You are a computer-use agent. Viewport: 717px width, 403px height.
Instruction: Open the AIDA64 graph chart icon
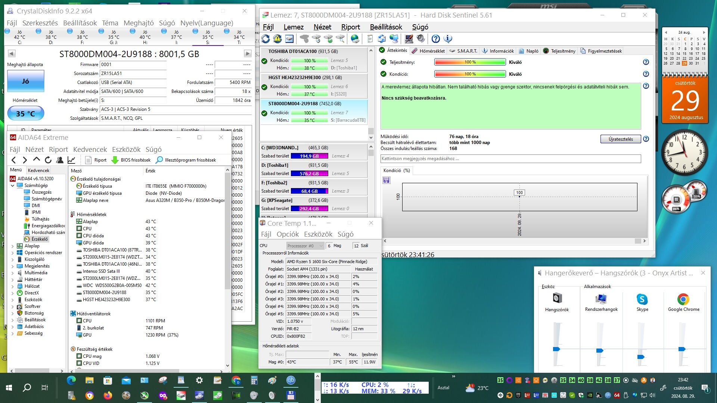(71, 160)
